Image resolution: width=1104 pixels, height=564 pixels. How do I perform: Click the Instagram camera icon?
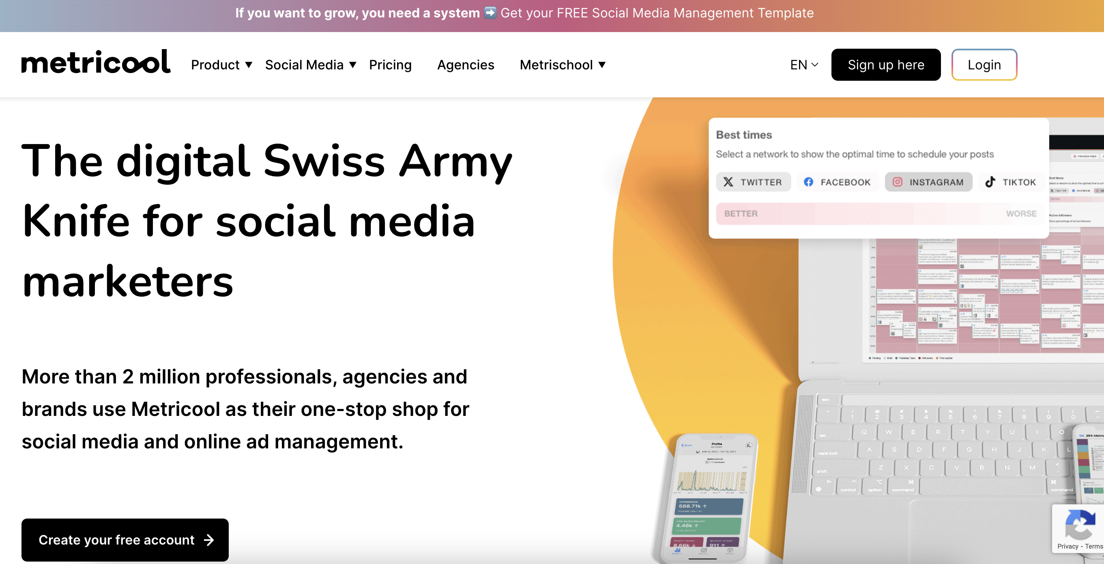(897, 182)
